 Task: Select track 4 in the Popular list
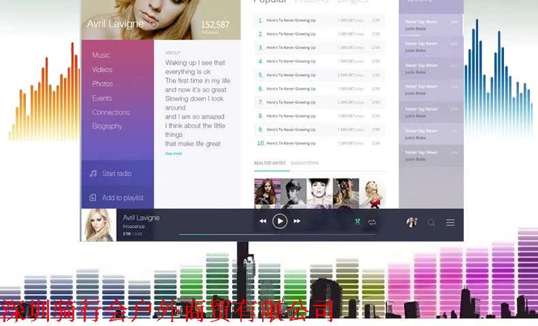coord(319,61)
